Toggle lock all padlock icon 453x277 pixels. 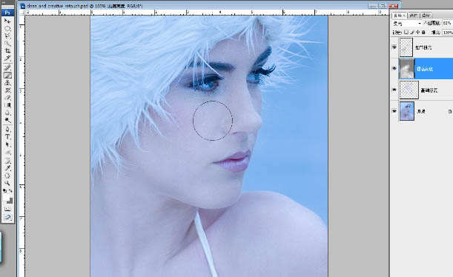pos(423,33)
